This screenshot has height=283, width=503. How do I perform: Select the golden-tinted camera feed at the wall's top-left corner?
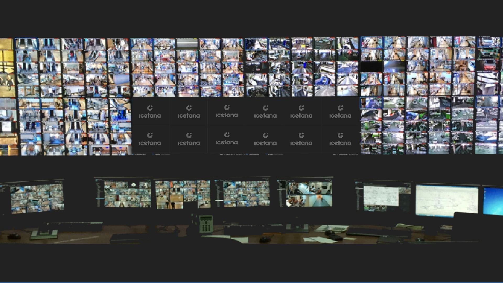pos(6,44)
